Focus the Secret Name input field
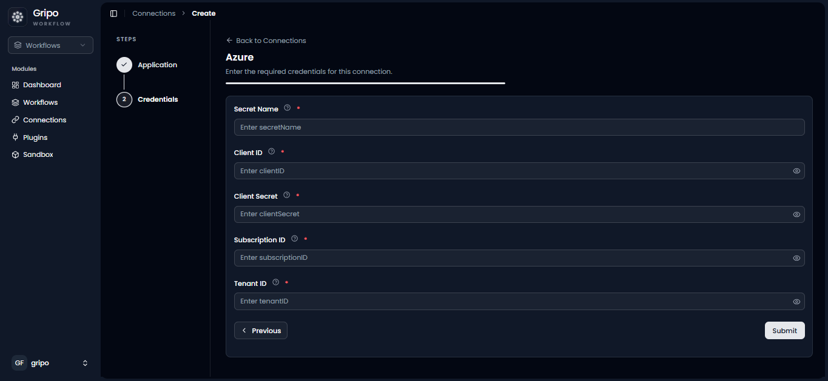The height and width of the screenshot is (381, 828). 519,127
